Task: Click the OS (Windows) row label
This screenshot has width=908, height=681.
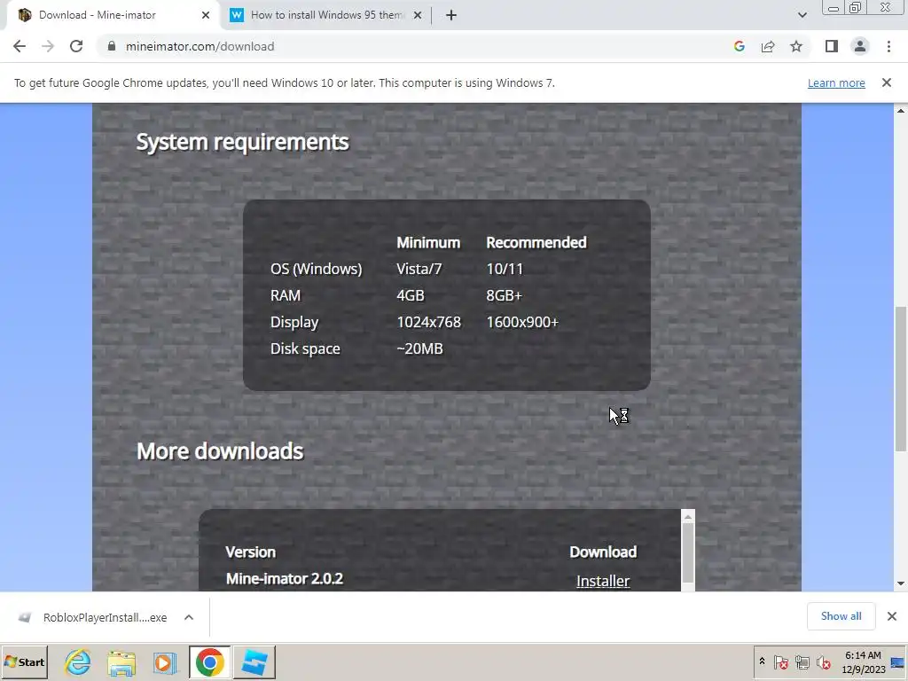Action: click(x=317, y=269)
